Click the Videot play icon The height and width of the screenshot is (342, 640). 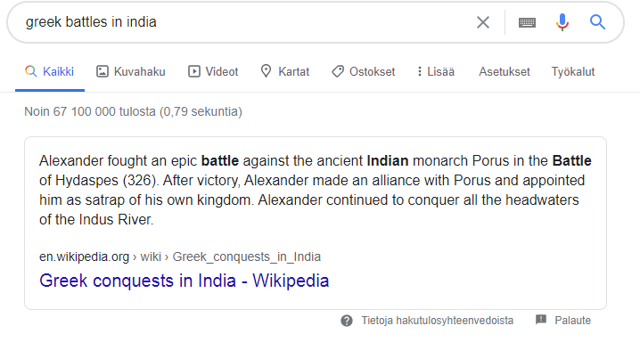pyautogui.click(x=194, y=72)
